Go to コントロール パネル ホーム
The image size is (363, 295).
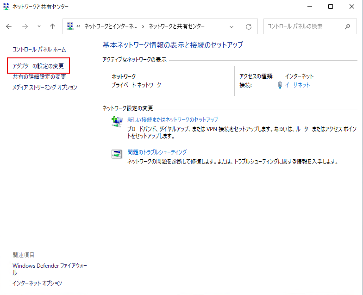pyautogui.click(x=39, y=49)
